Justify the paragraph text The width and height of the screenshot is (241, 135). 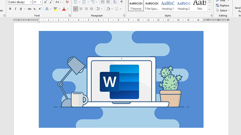[92, 9]
